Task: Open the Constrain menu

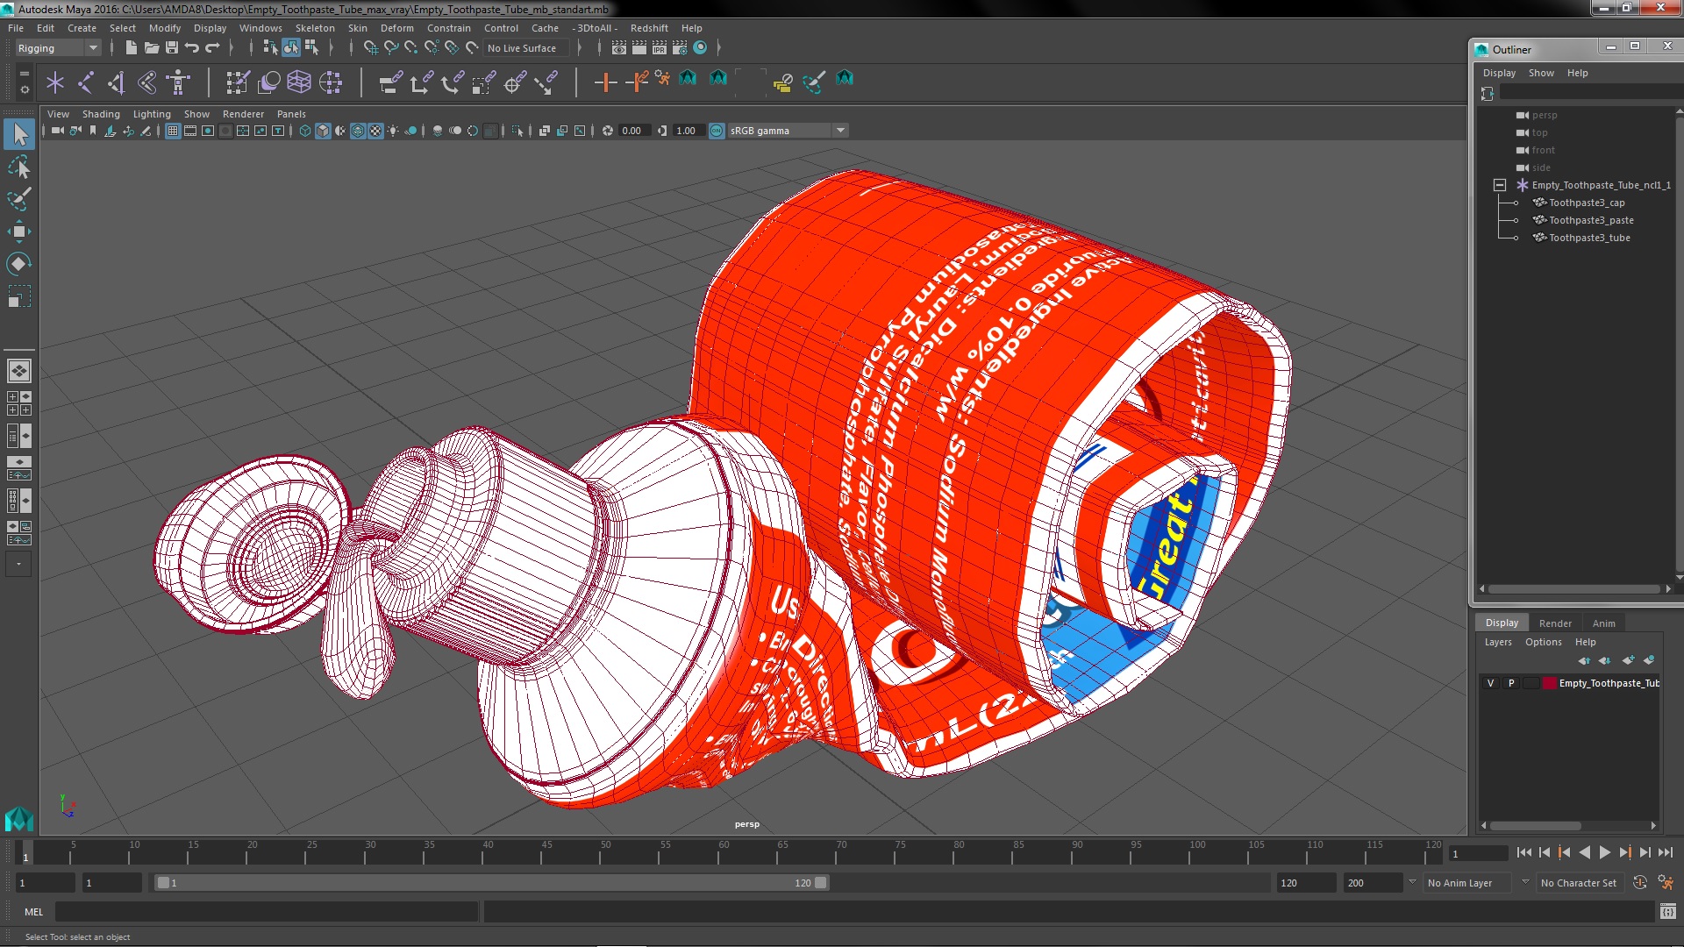Action: (449, 28)
